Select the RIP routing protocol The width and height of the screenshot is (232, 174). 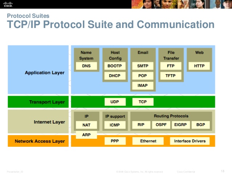141,125
